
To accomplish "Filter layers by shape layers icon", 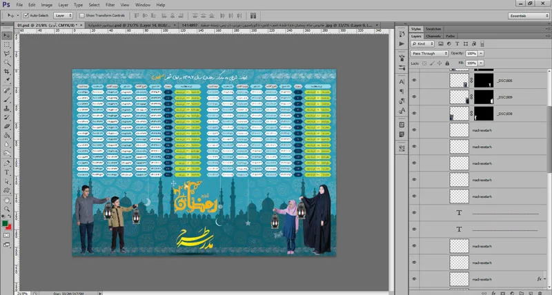I will click(x=466, y=44).
